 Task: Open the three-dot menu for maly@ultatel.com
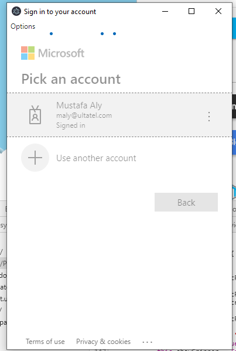point(209,117)
